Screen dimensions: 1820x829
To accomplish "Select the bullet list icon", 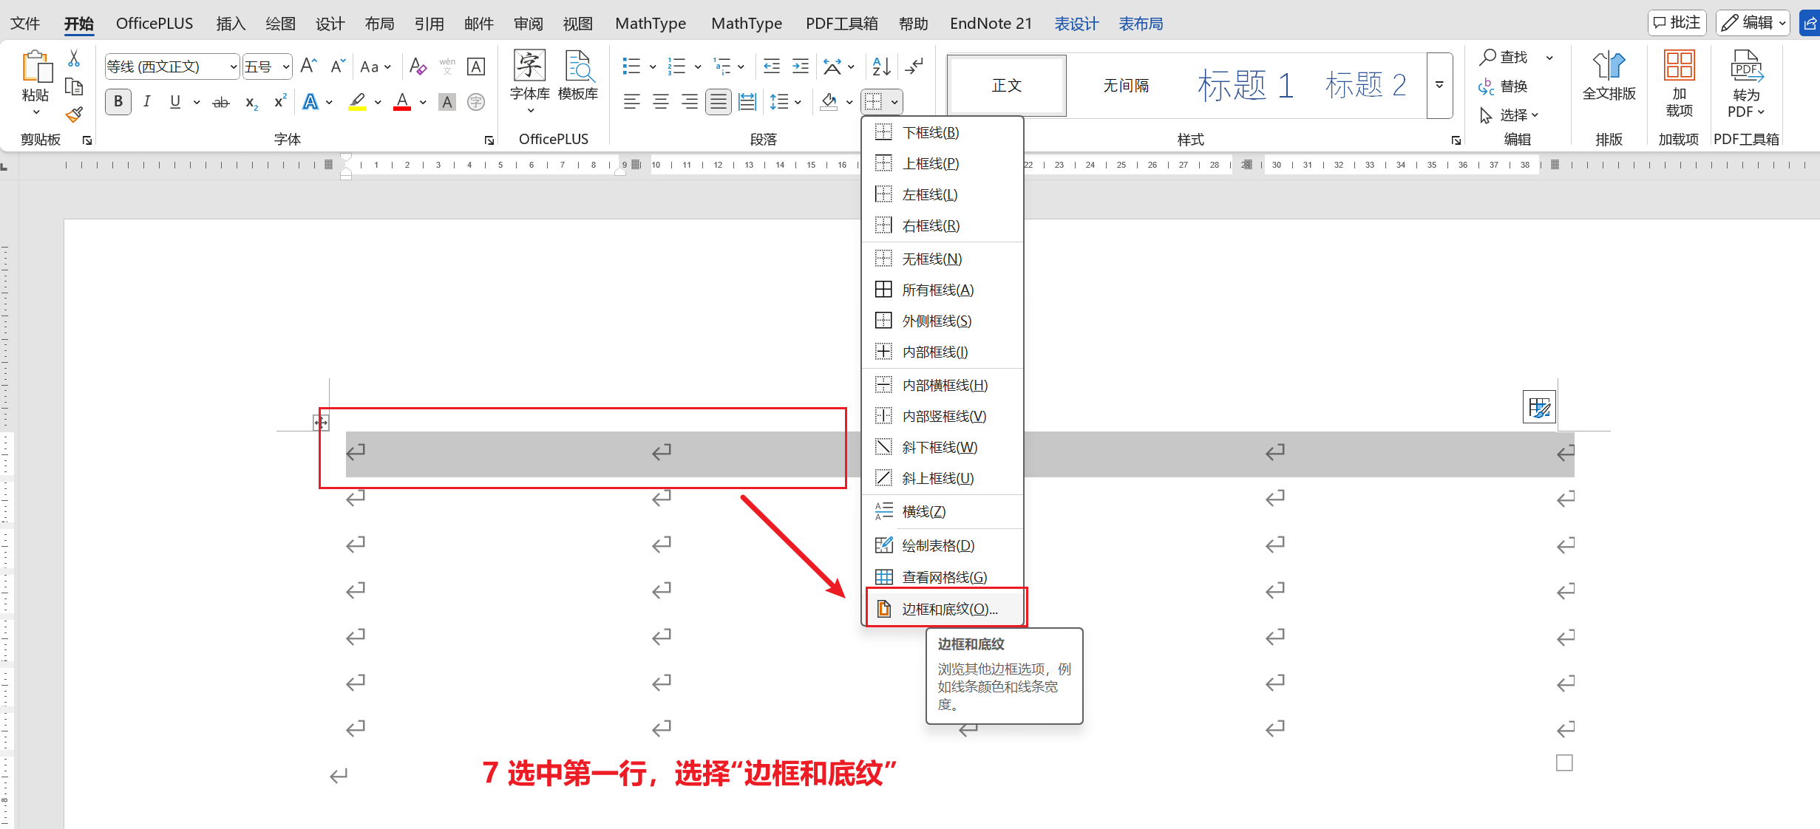I will (x=631, y=66).
